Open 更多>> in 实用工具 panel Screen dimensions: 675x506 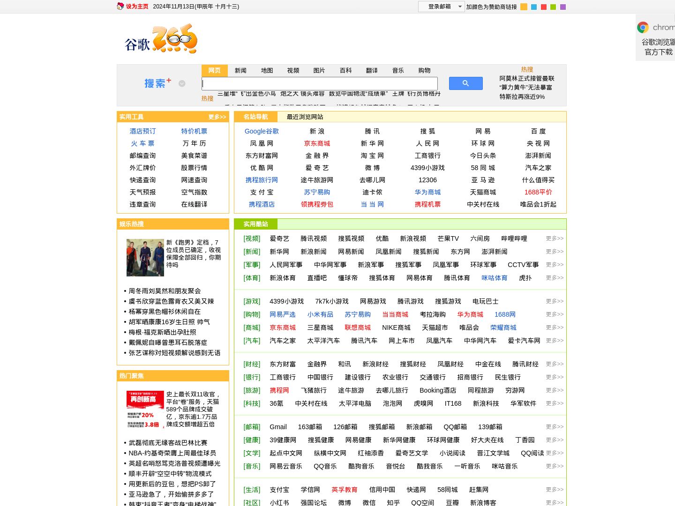(x=217, y=117)
